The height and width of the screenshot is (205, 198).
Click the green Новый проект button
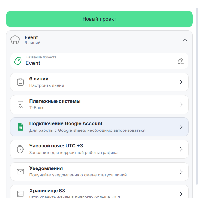pos(99,19)
